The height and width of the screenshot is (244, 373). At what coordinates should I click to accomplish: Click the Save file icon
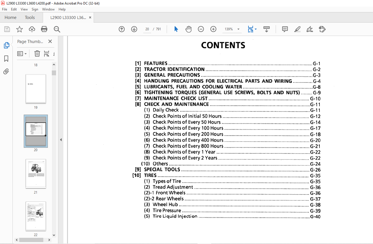coord(7,29)
